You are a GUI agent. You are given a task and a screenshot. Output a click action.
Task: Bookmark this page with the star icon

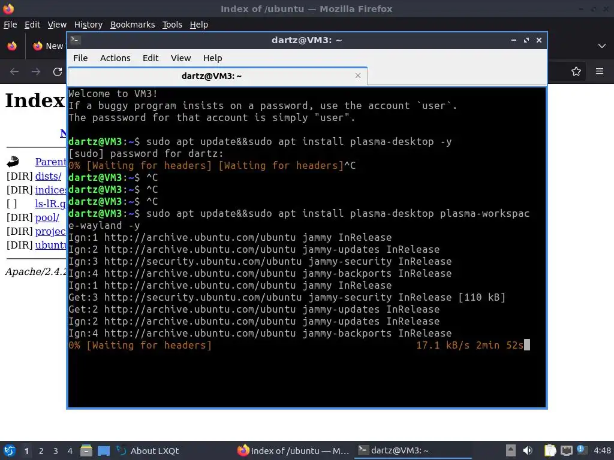pyautogui.click(x=576, y=72)
